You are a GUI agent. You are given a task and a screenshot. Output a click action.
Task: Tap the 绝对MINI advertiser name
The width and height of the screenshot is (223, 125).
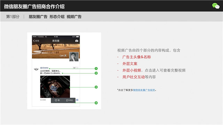point(44,68)
